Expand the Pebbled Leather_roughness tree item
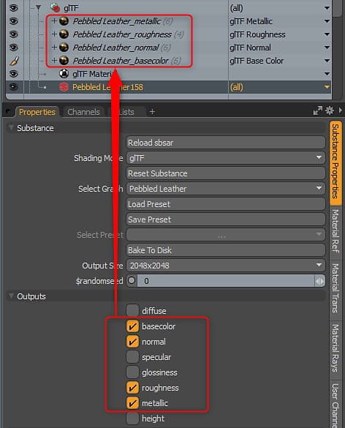This screenshot has height=428, width=345. [x=54, y=34]
